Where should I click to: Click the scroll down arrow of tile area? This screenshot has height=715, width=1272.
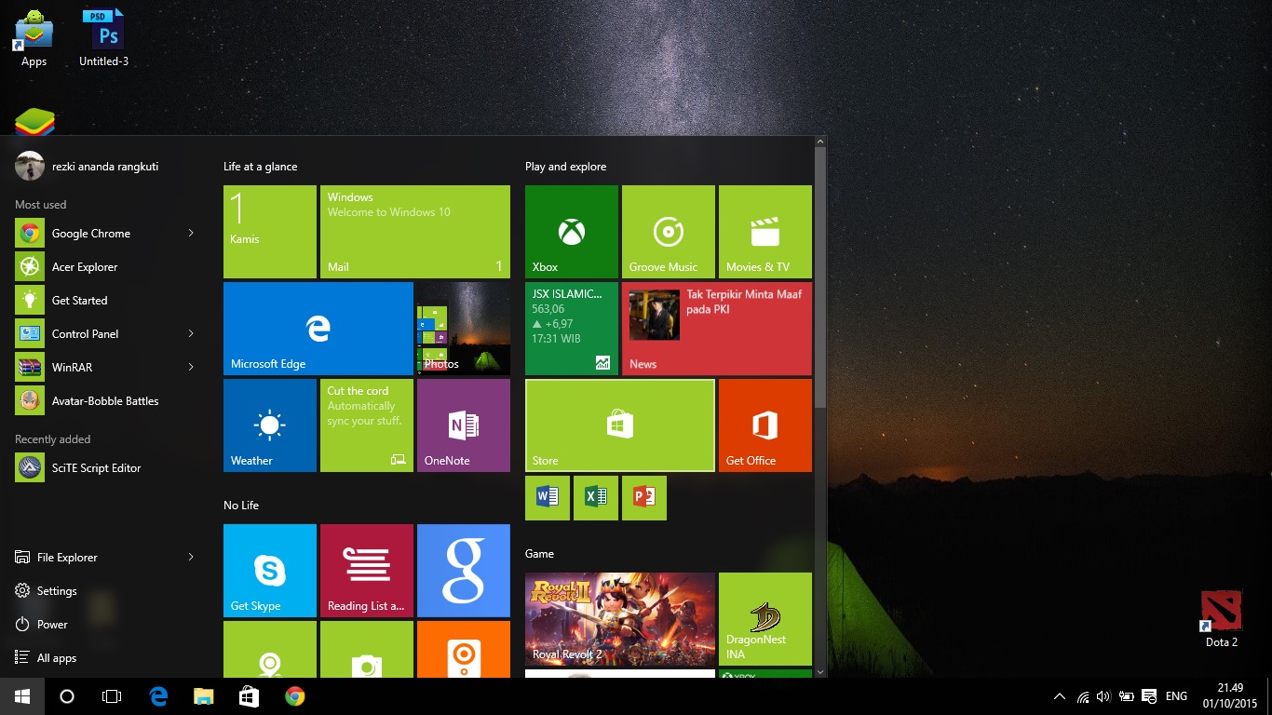819,671
